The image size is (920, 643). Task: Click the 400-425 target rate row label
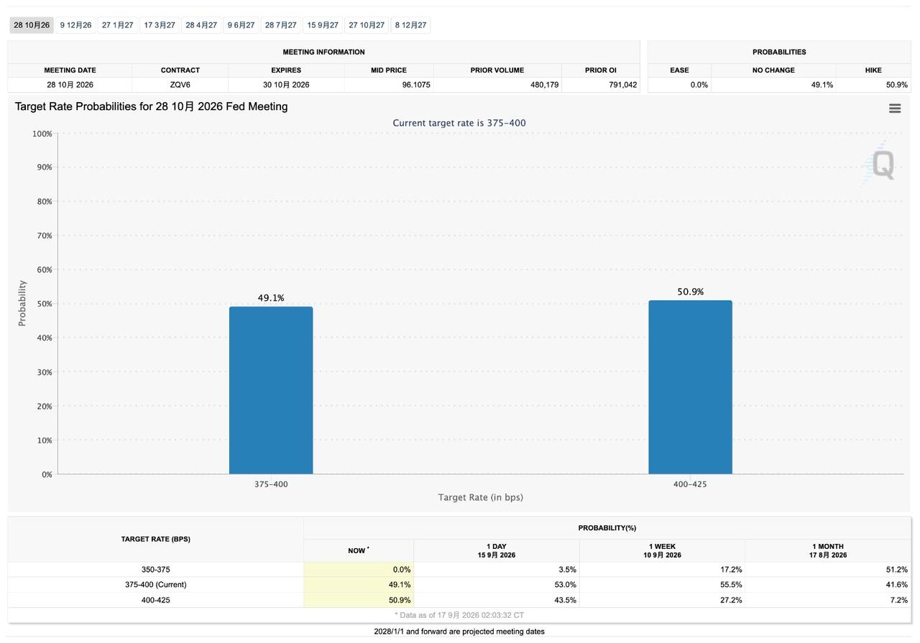click(156, 600)
